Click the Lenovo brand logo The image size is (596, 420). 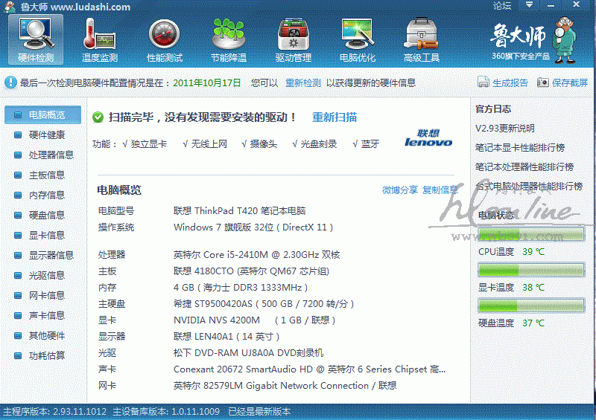click(428, 138)
